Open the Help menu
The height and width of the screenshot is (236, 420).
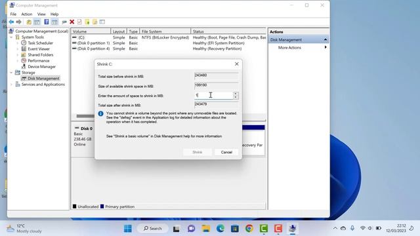pos(54,14)
